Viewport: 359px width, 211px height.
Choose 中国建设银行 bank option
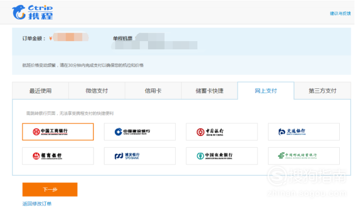tap(140, 131)
